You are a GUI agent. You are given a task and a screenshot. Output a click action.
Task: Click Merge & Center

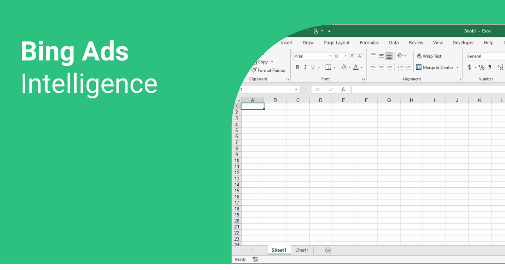tap(435, 67)
